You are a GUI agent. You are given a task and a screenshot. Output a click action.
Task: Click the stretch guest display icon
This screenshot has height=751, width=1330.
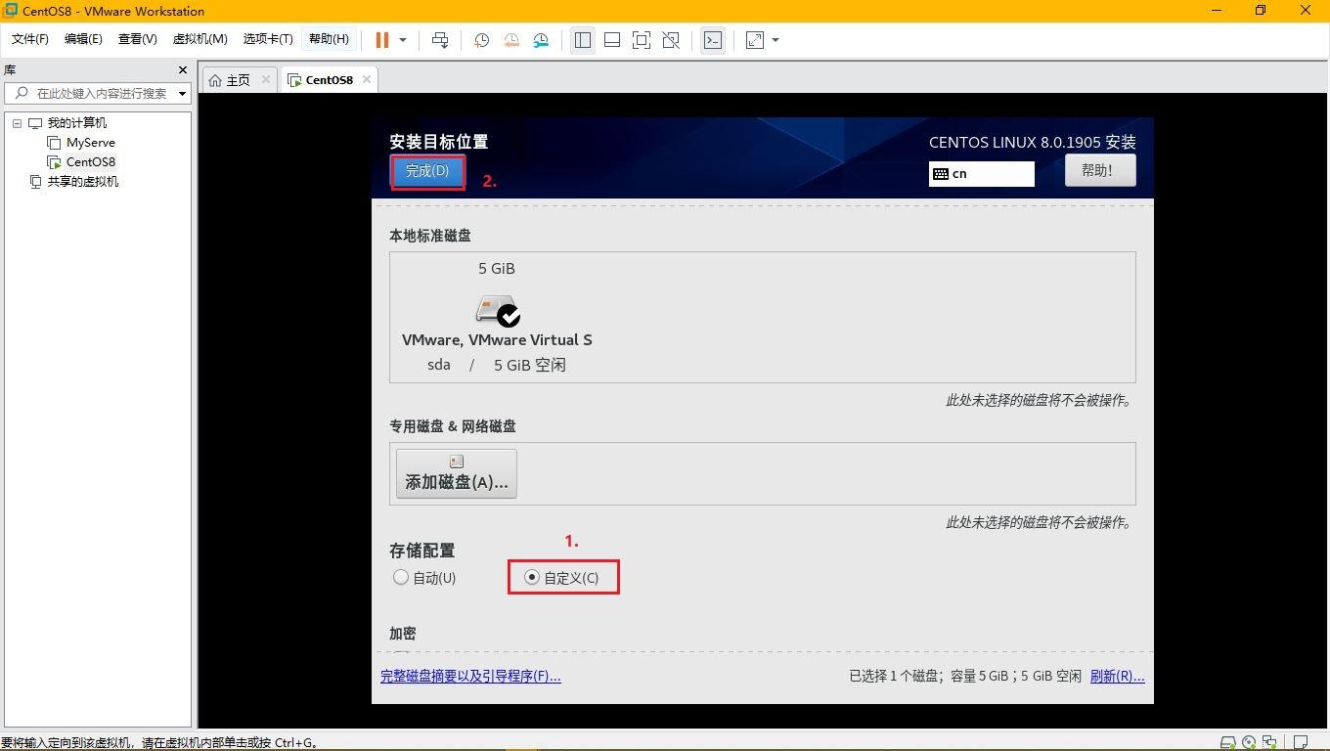(x=755, y=40)
